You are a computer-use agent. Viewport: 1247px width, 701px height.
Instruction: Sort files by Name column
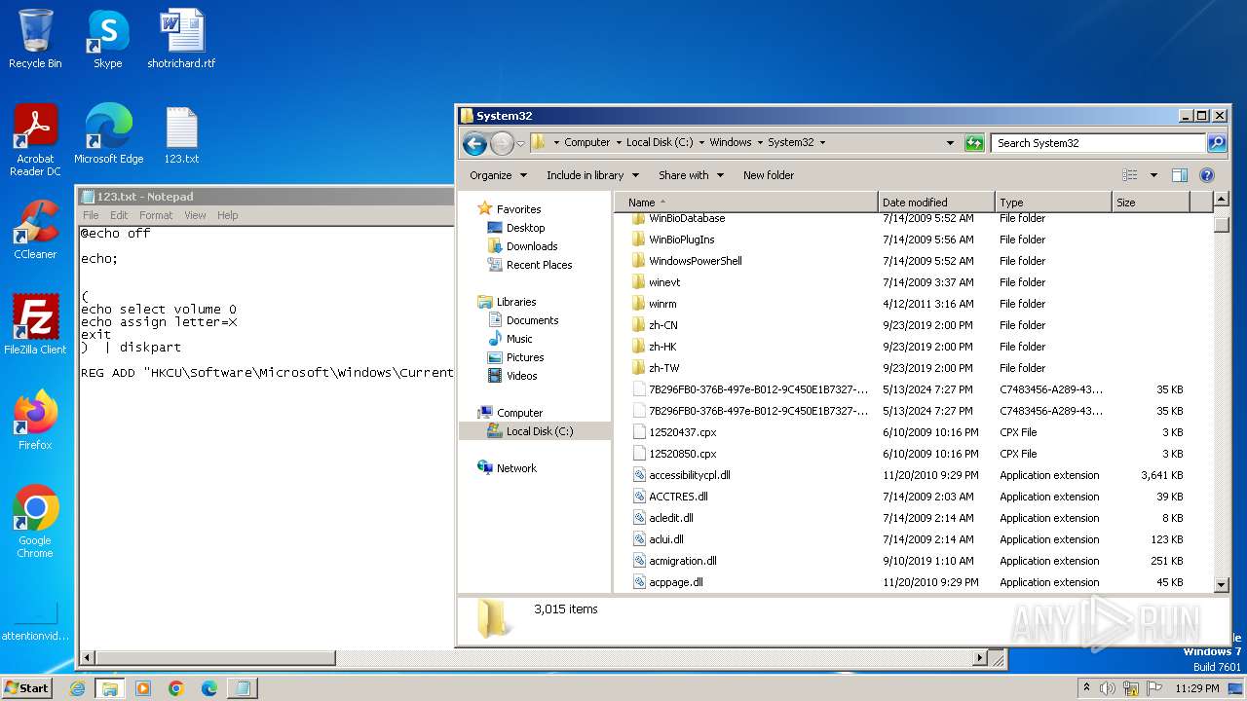point(745,203)
